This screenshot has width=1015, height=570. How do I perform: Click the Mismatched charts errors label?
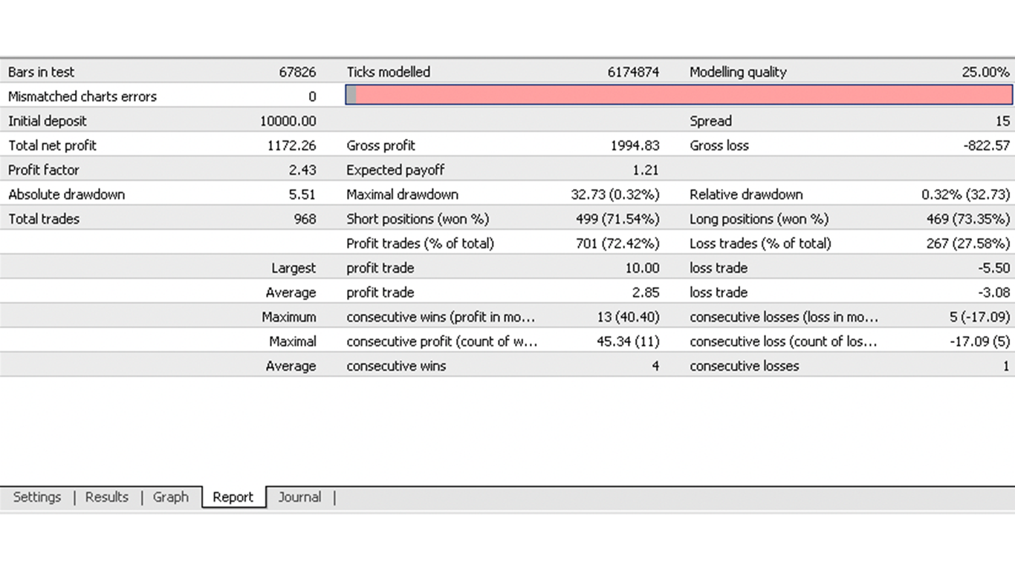pyautogui.click(x=82, y=96)
